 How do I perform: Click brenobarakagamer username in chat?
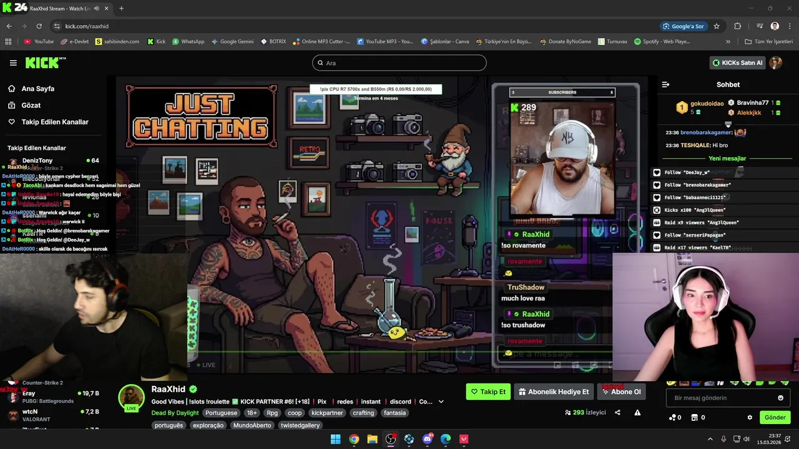(x=706, y=132)
